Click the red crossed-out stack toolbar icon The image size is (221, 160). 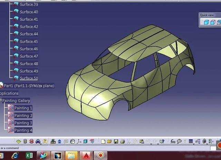(31, 141)
